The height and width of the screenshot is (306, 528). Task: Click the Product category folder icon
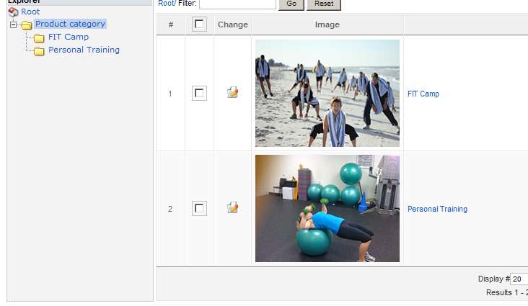click(x=26, y=25)
